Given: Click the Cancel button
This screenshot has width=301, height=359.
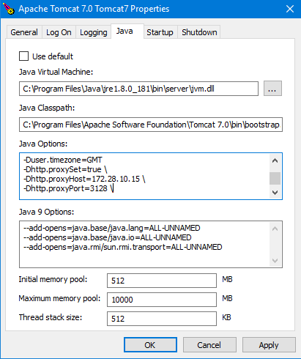Looking at the screenshot, I should [x=209, y=345].
